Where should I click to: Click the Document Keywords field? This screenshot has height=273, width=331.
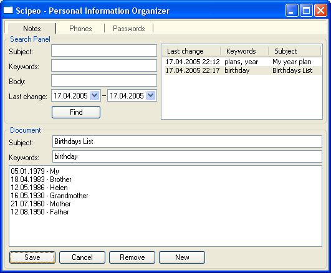tap(187, 156)
